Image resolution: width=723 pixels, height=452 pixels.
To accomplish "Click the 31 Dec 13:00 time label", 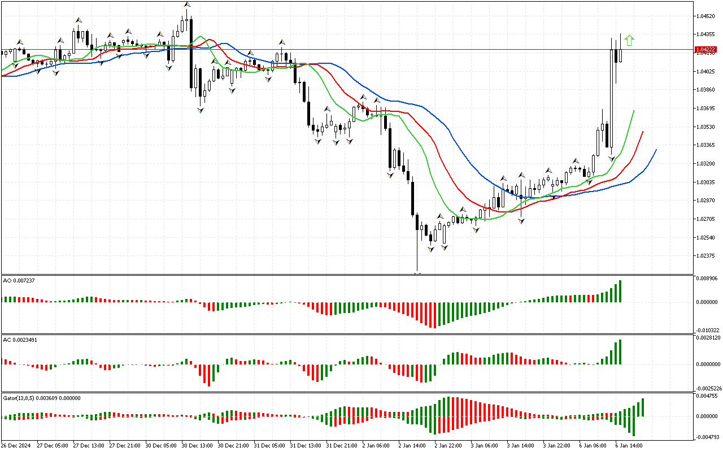I will pos(306,445).
